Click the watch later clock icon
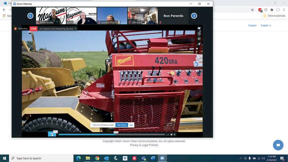 (199, 33)
